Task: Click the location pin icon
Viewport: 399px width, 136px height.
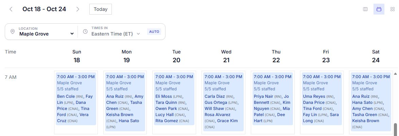Action: tap(13, 32)
